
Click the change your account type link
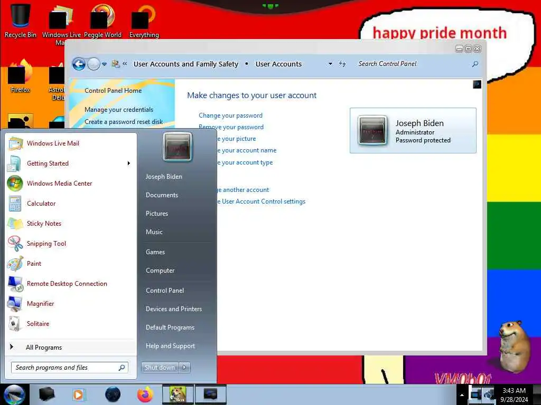(245, 162)
